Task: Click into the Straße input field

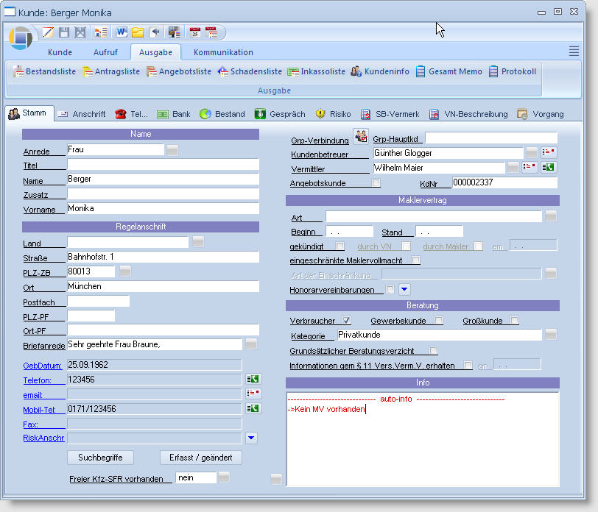Action: pos(163,257)
